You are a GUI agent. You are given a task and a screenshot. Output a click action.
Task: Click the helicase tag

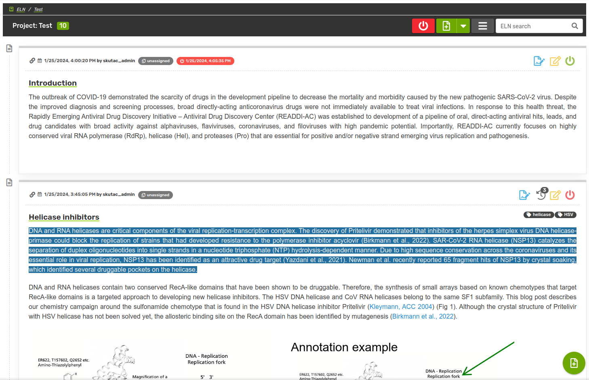point(539,215)
